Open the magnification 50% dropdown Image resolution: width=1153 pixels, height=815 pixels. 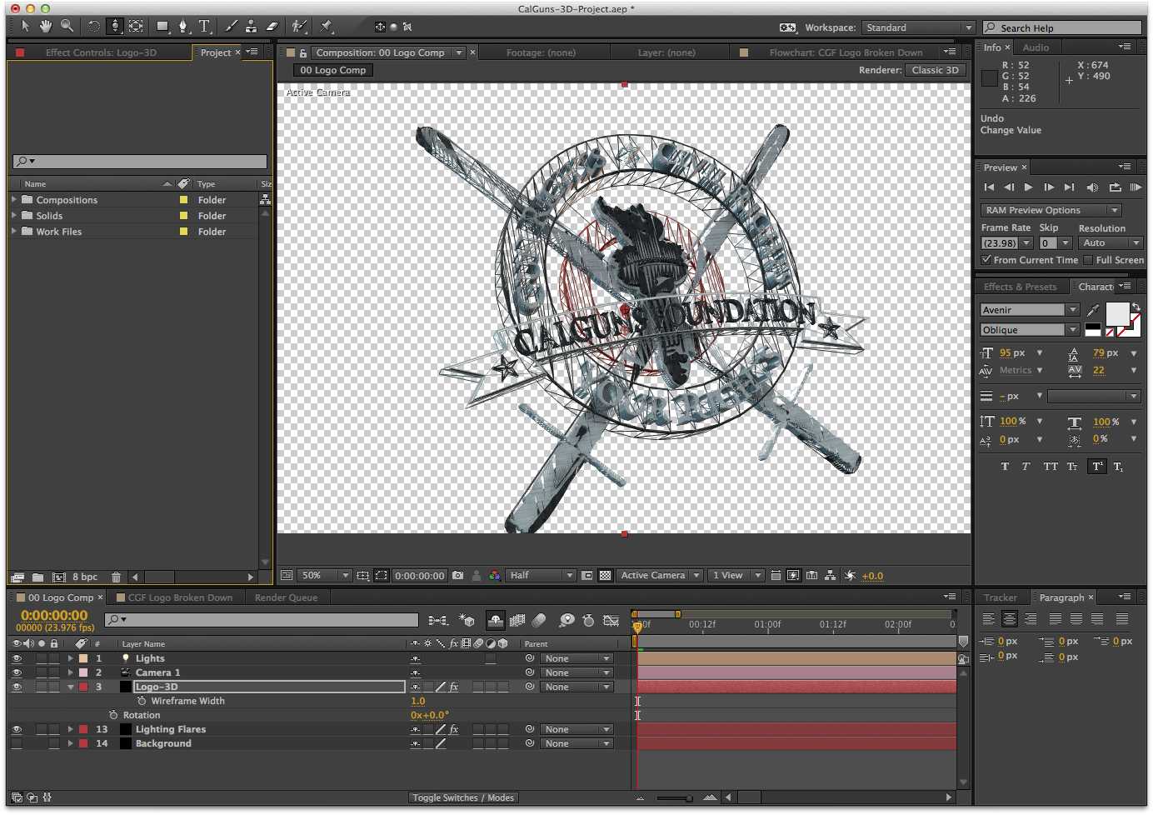325,576
